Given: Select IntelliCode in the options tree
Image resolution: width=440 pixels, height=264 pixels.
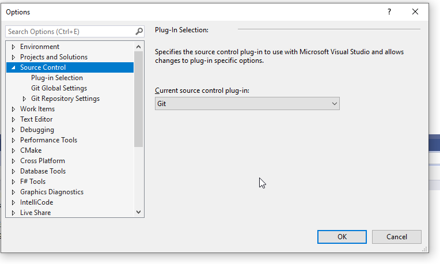Looking at the screenshot, I should click(x=36, y=202).
